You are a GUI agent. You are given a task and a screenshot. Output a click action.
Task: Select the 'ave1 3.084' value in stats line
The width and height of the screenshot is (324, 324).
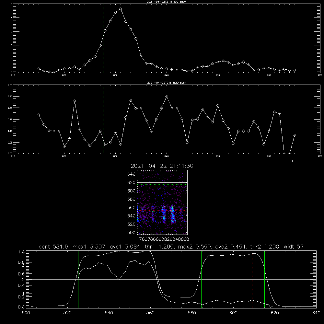(125, 247)
